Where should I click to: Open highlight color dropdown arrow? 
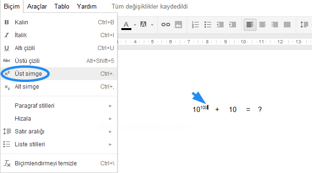tap(152, 25)
